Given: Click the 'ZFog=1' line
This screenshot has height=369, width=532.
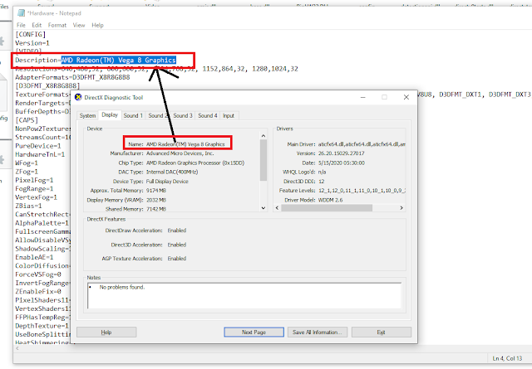Looking at the screenshot, I should pos(27,172).
